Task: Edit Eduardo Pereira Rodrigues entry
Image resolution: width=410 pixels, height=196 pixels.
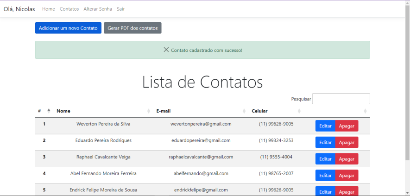Action: tap(325, 142)
